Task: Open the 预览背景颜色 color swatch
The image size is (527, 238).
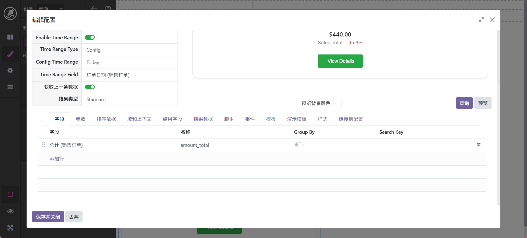Action: tap(337, 103)
